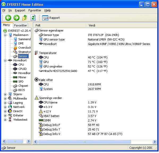Click the Spennings verdier warning icon
Screen dimensions: 159x153
point(36,98)
